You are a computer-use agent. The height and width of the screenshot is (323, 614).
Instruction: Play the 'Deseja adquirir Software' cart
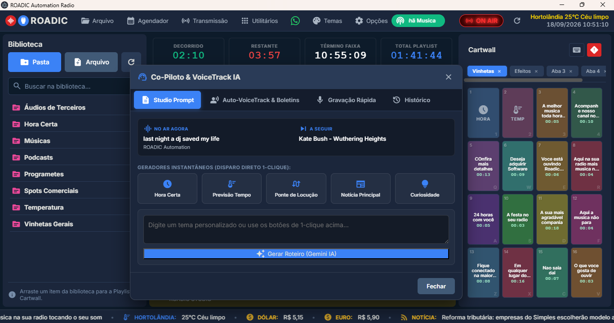518,166
